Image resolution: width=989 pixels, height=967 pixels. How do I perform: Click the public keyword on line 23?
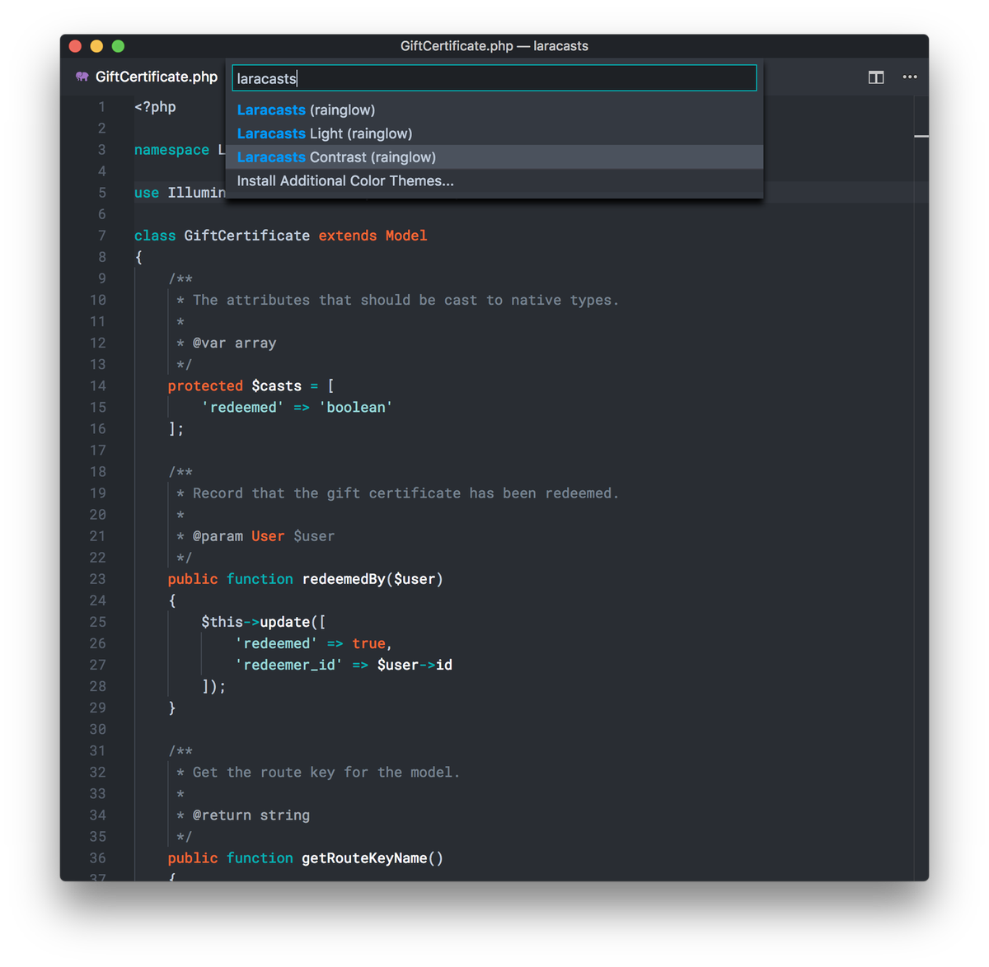(193, 579)
